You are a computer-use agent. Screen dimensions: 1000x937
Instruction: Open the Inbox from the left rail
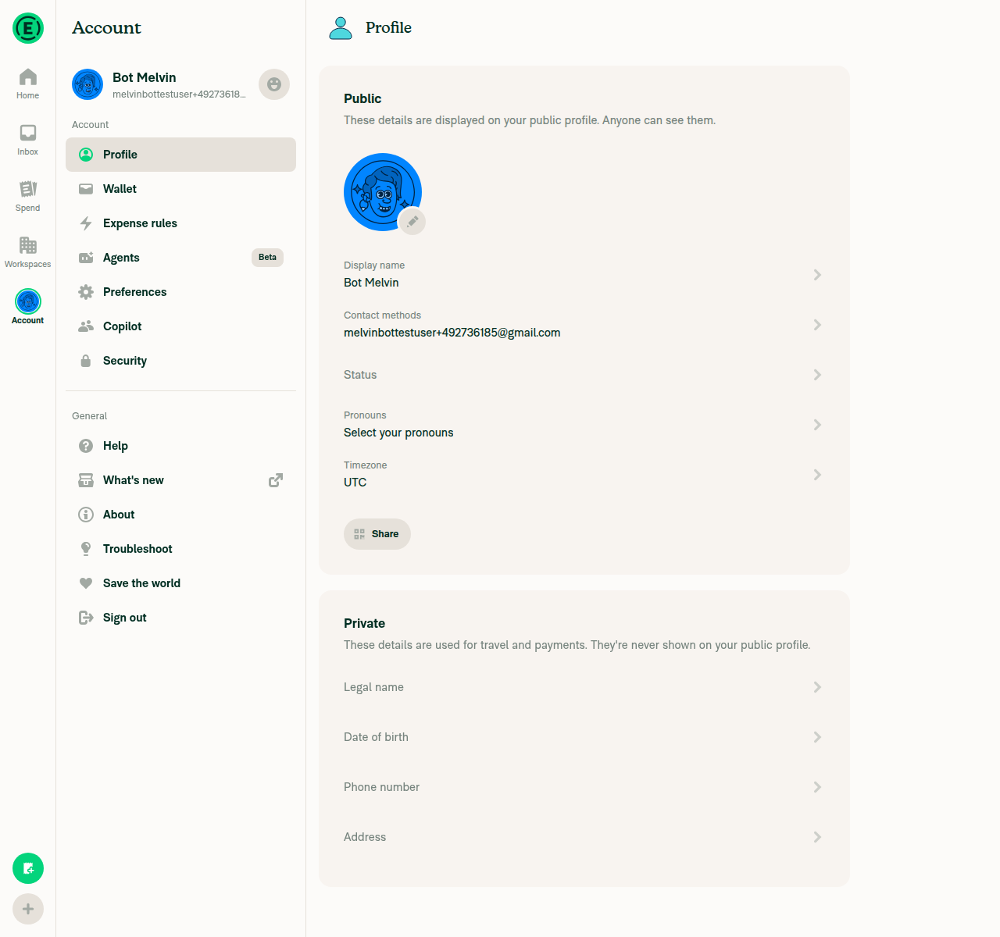27,140
